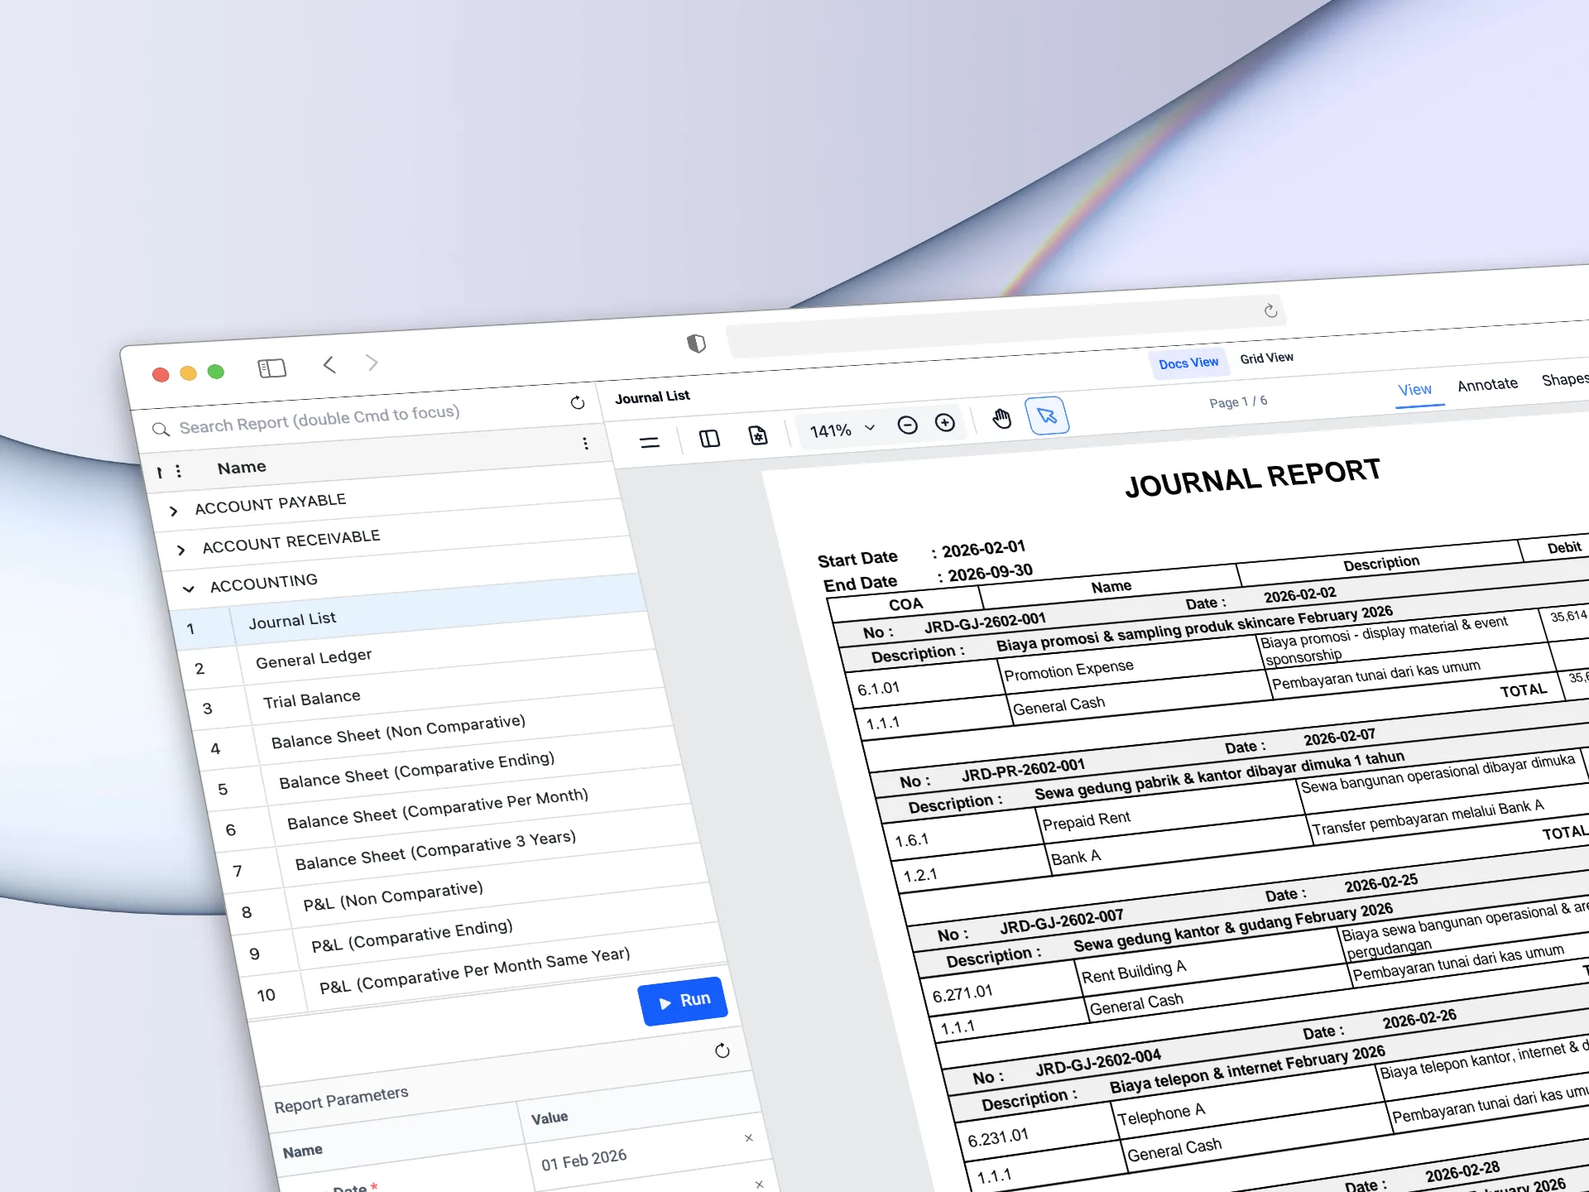Screen dimensions: 1589x1192
Task: Open the P&L (Non Comparative) report
Action: point(392,896)
